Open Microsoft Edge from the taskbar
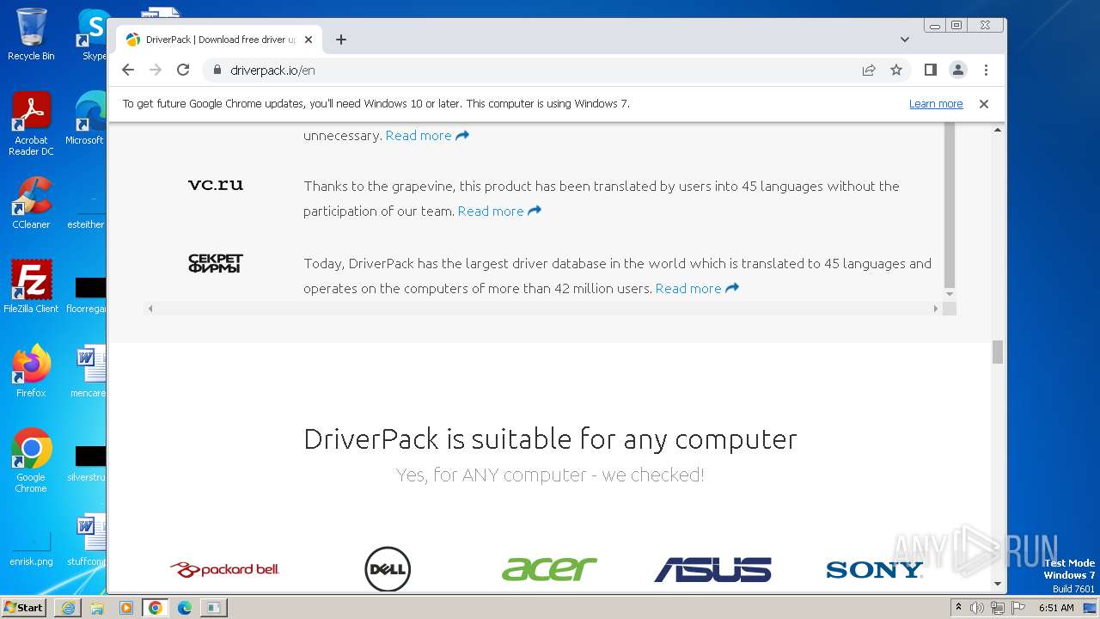This screenshot has height=619, width=1100. click(x=184, y=608)
